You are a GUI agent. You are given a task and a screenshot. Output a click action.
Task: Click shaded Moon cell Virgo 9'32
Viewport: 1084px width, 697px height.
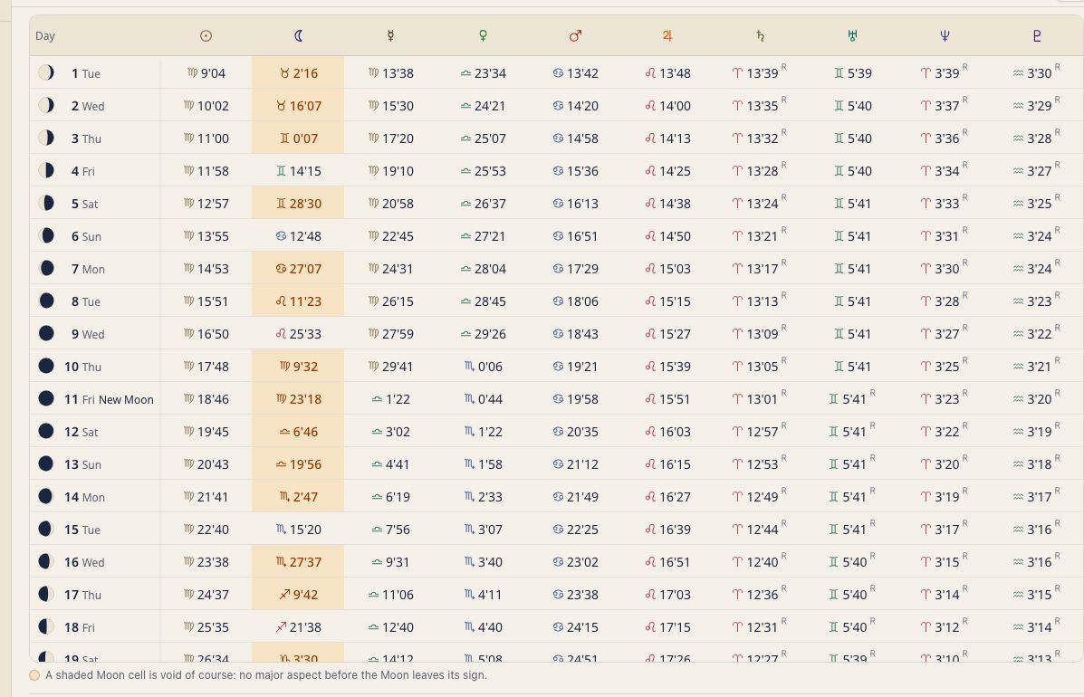(x=298, y=366)
